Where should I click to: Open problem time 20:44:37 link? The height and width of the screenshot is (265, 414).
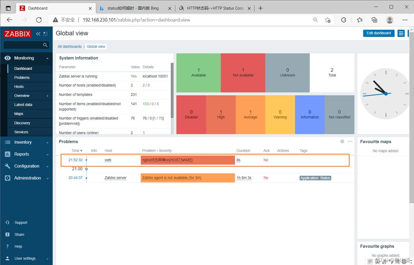[x=76, y=178]
